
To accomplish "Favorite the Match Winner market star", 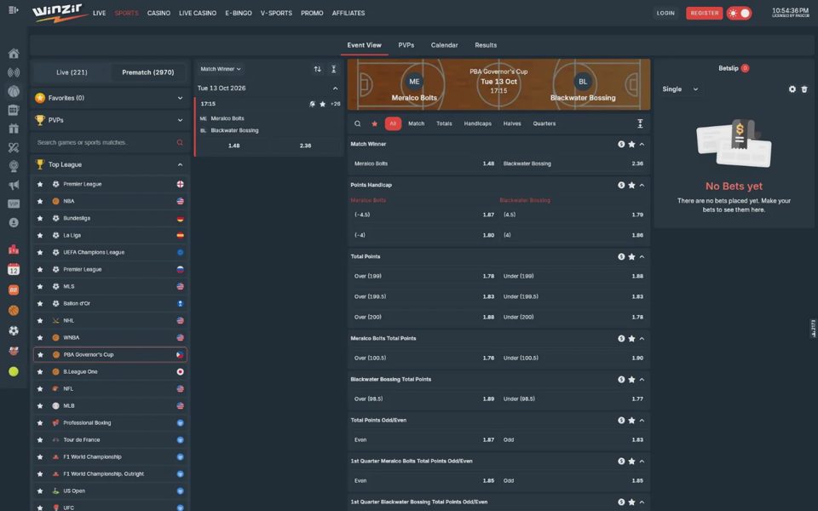I will [x=631, y=144].
